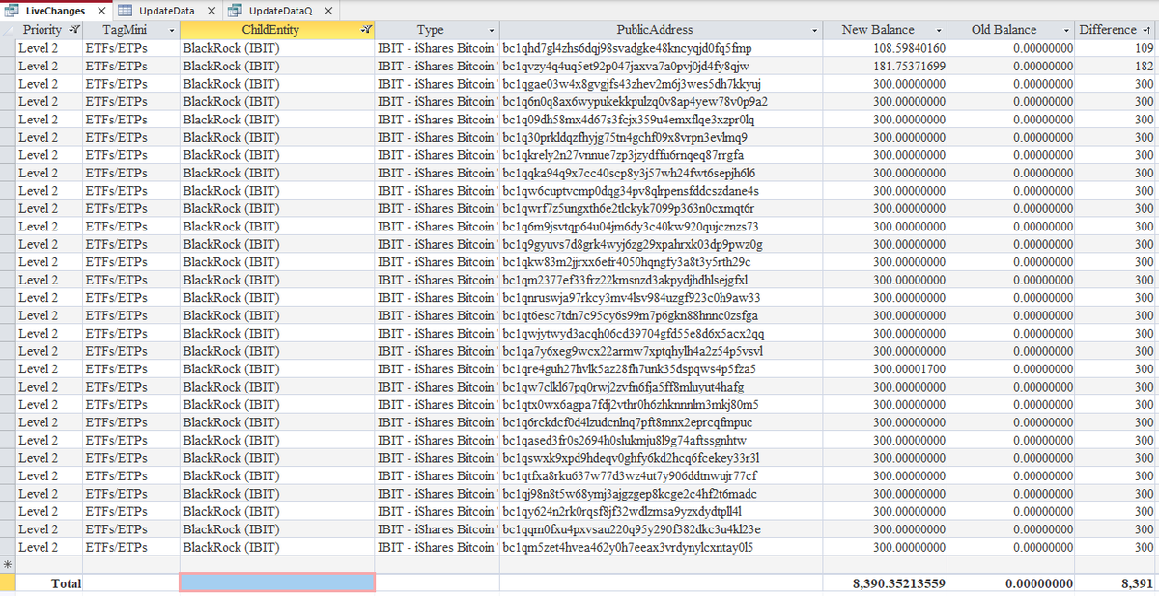The width and height of the screenshot is (1159, 596).
Task: Click the new record asterisk row selector
Action: [x=9, y=564]
